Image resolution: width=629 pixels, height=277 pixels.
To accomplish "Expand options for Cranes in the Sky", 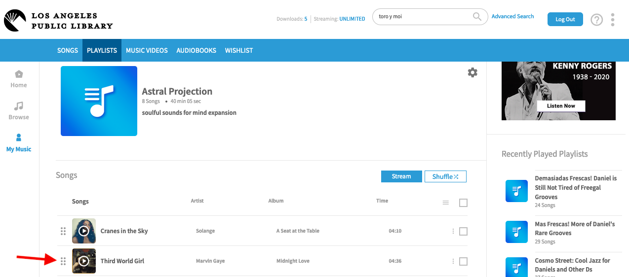I will (453, 231).
